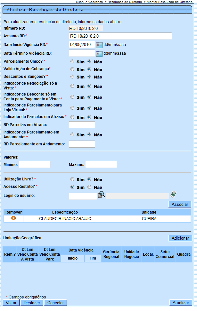Click the Login do usuário input field

(x=83, y=196)
